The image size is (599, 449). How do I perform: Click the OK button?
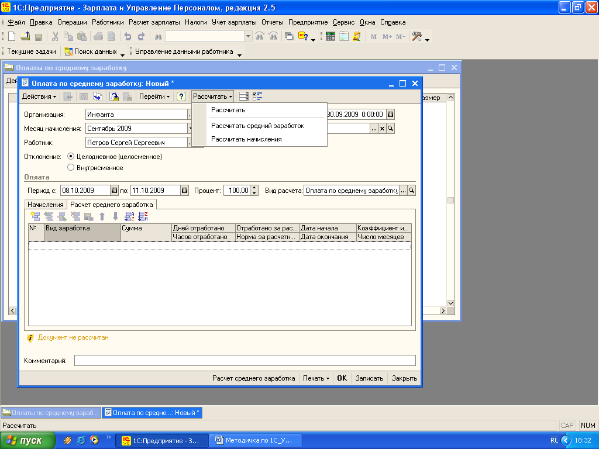pyautogui.click(x=342, y=378)
